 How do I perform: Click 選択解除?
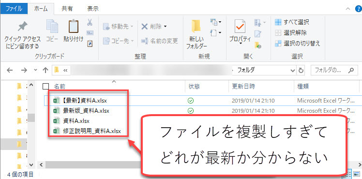(x=291, y=33)
